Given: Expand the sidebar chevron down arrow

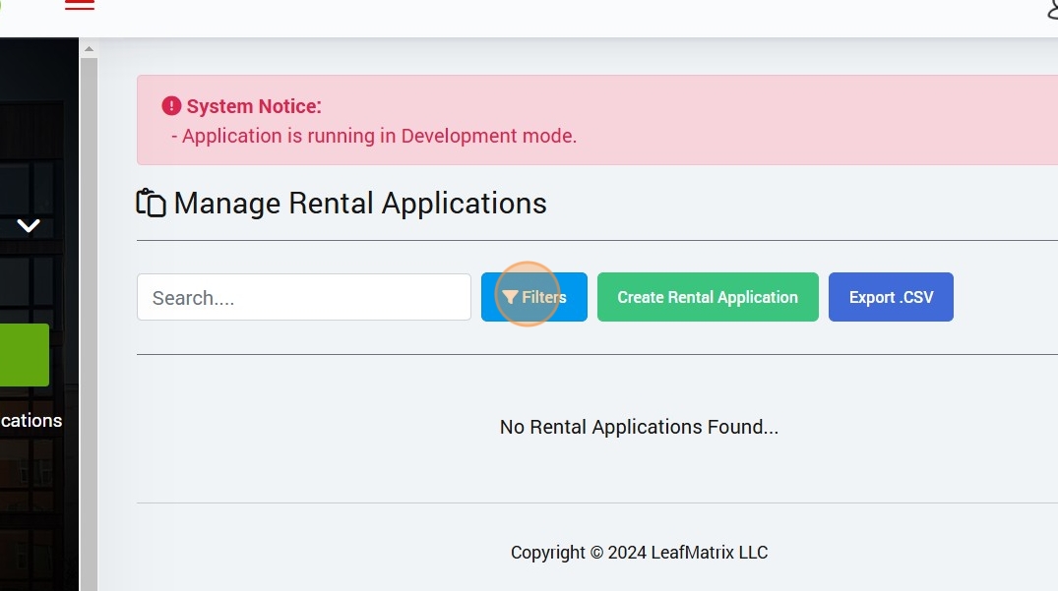Looking at the screenshot, I should tap(29, 226).
